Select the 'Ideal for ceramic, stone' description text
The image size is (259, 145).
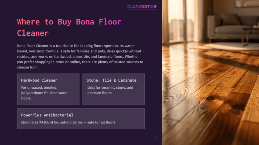click(110, 90)
